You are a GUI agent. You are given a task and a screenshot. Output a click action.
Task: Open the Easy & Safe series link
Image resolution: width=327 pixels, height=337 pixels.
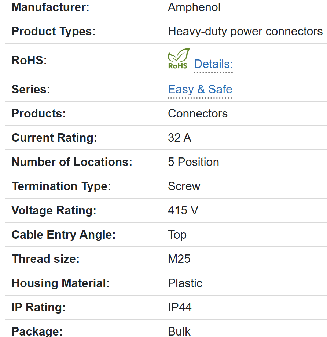click(200, 89)
